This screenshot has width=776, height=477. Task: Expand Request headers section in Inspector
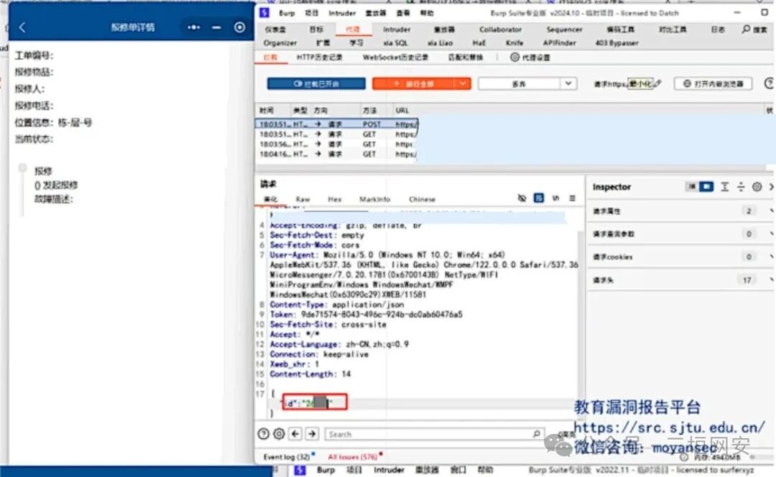point(681,280)
